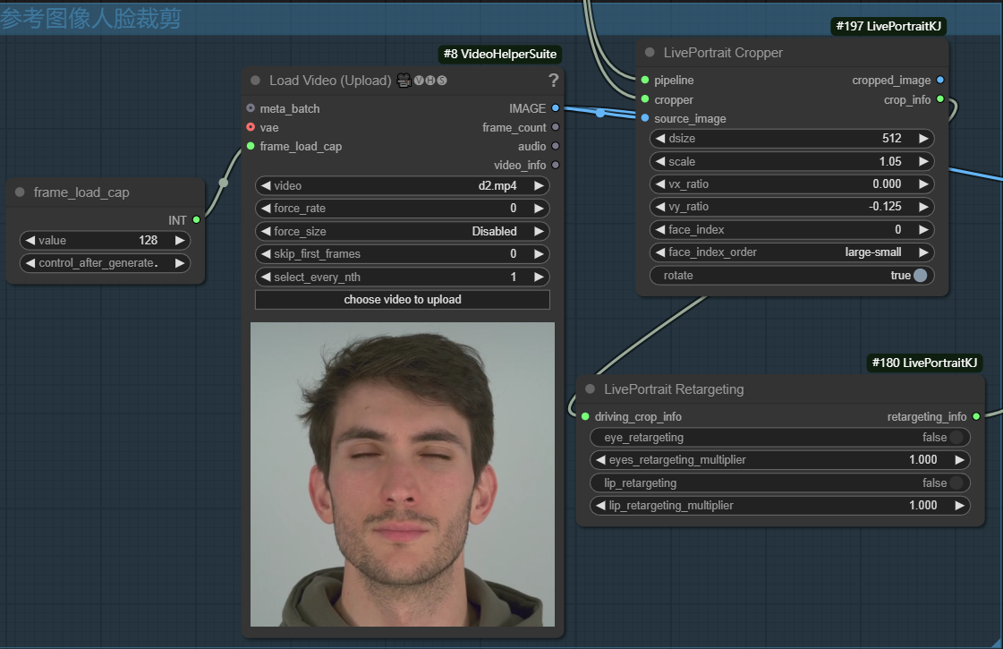Click the video preview thumbnail
1003x649 pixels.
(402, 474)
